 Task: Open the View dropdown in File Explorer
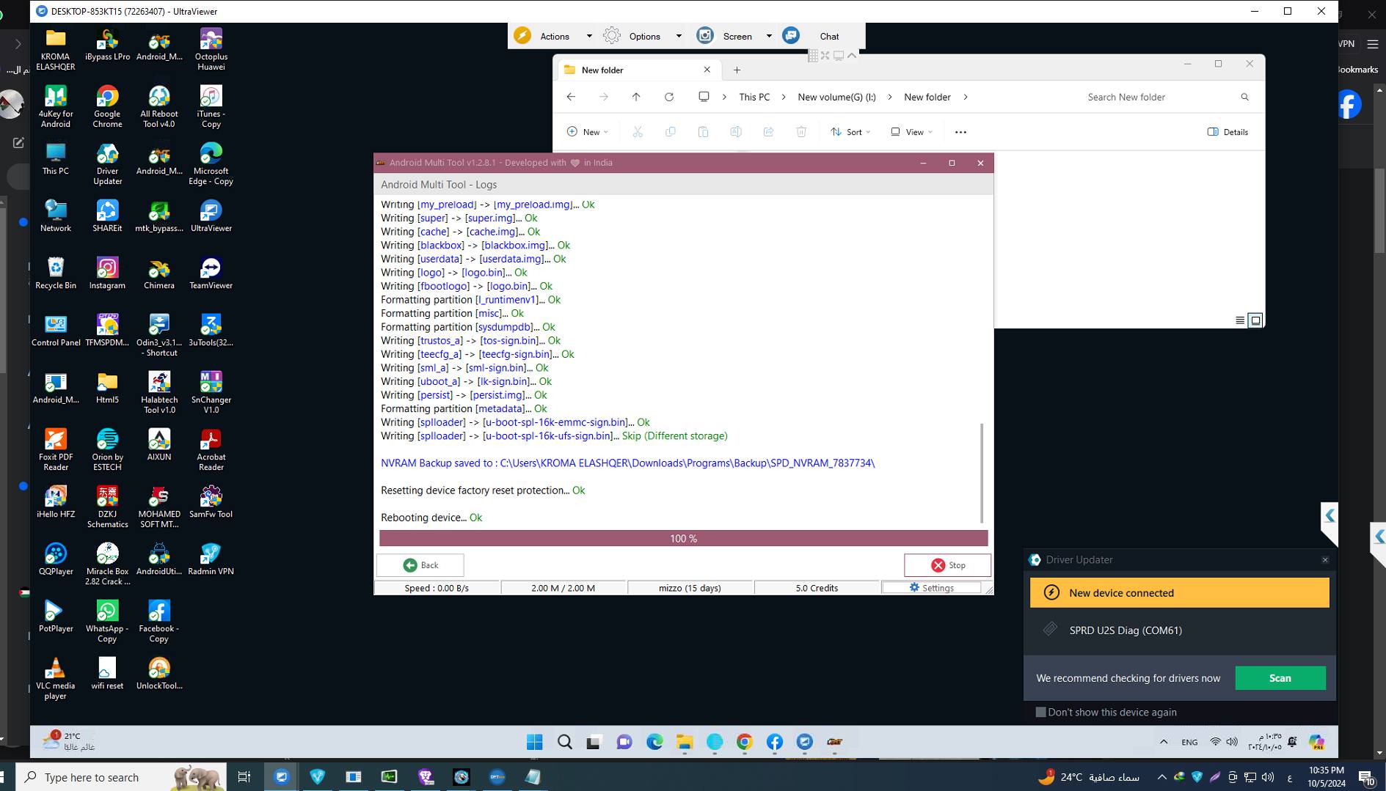click(911, 132)
